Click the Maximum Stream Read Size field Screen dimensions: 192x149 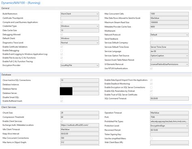click(x=169, y=22)
